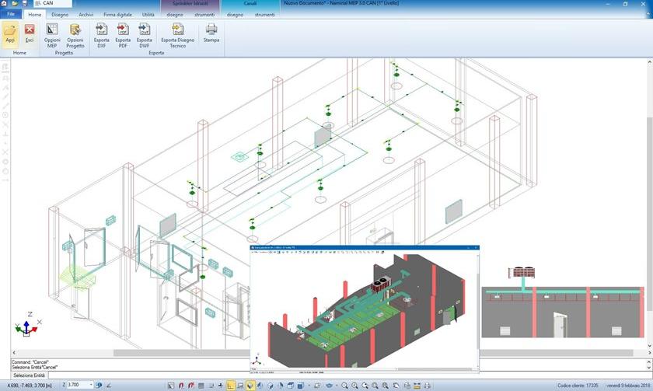Click the Seleziona Entità tab at bottom

coord(29,375)
